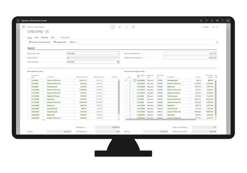Click the Post action

coord(72,42)
